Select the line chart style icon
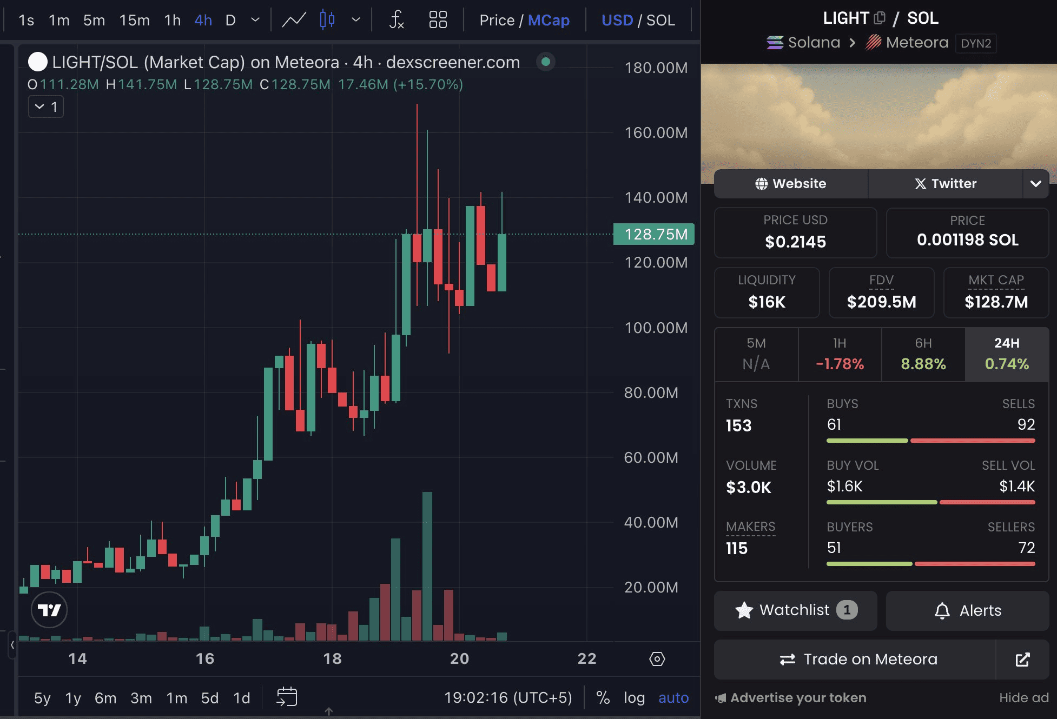Viewport: 1057px width, 719px height. pos(294,20)
